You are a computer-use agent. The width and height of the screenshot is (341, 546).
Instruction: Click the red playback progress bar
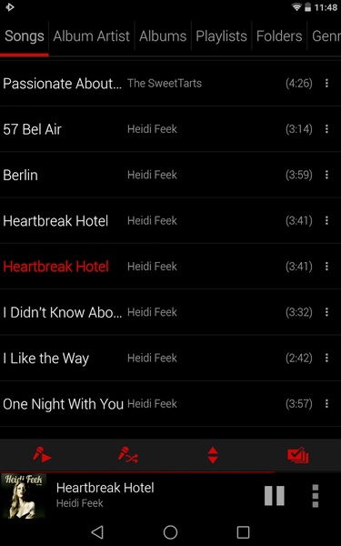[137, 471]
